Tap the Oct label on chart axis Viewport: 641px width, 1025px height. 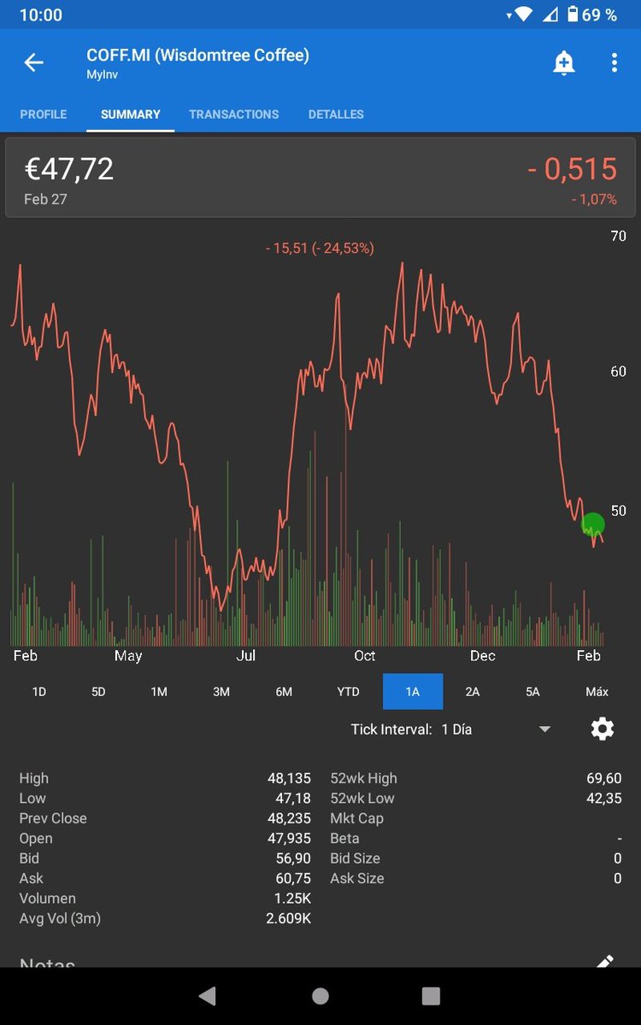coord(365,656)
